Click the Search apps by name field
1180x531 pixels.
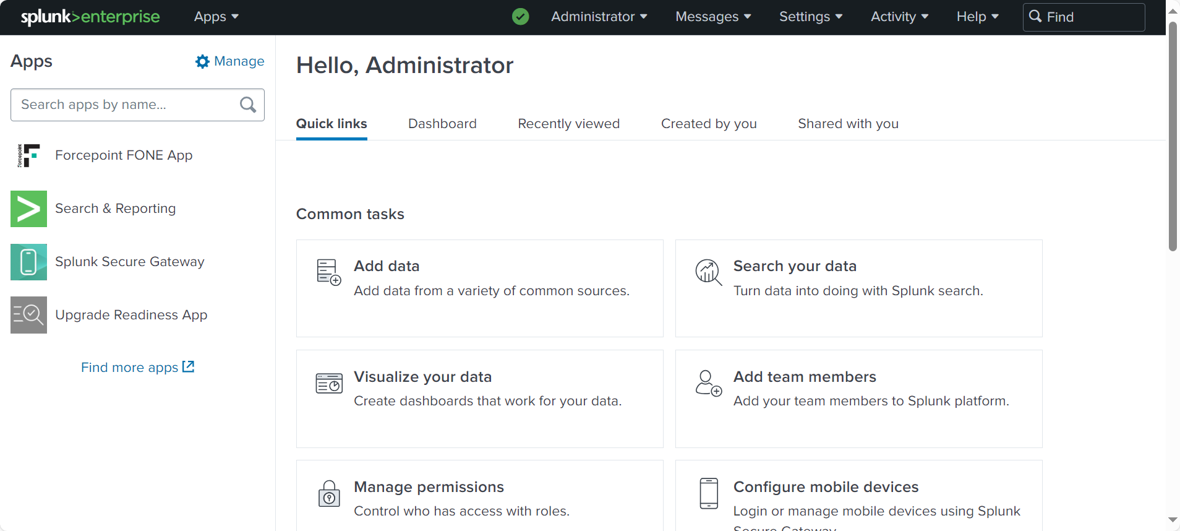point(137,105)
